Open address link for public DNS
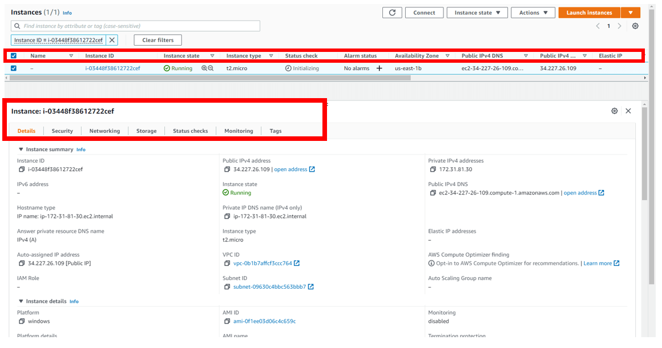 click(580, 193)
